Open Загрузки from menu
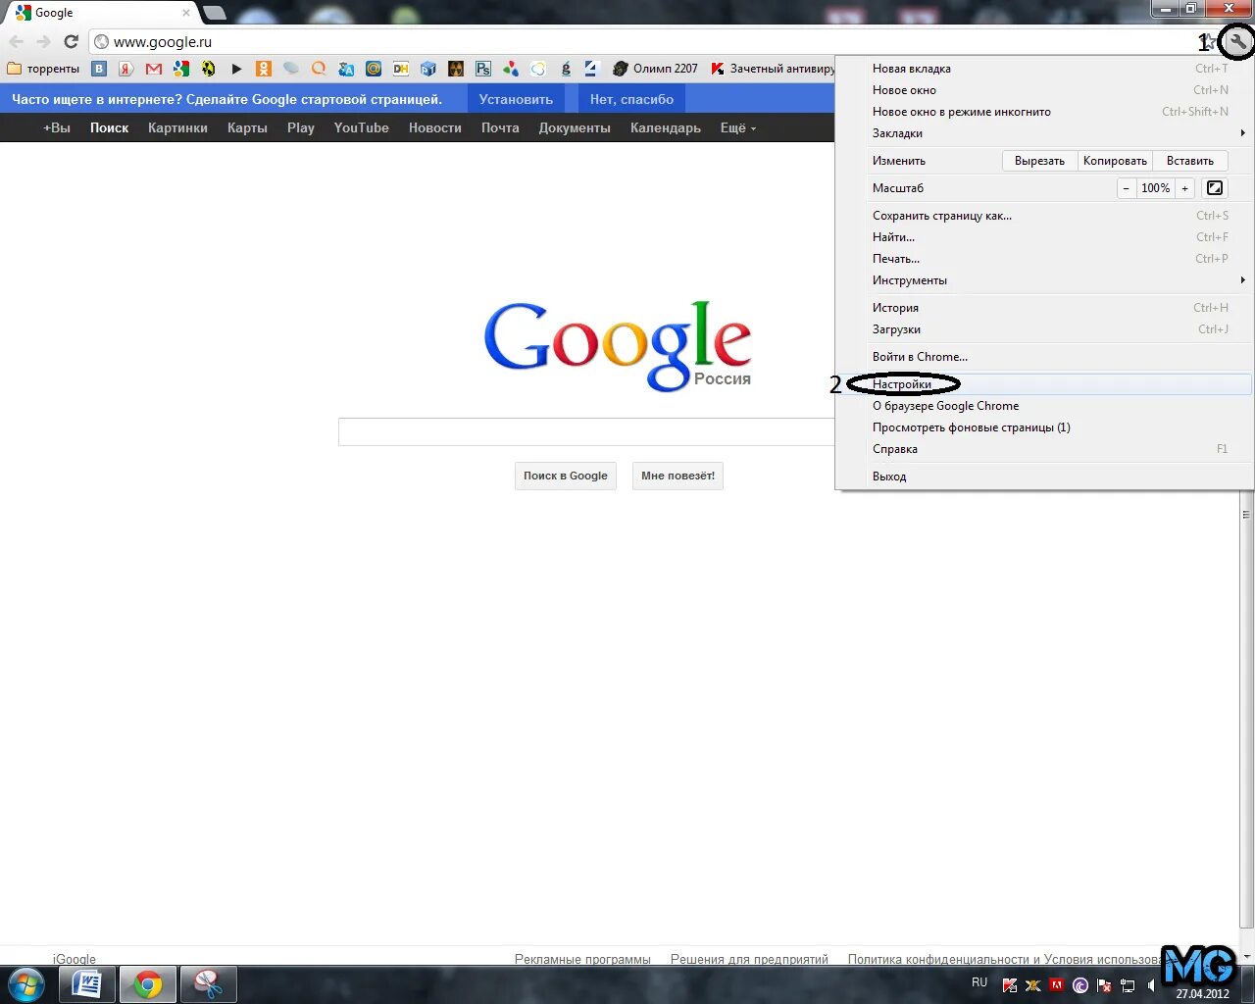 click(1044, 329)
